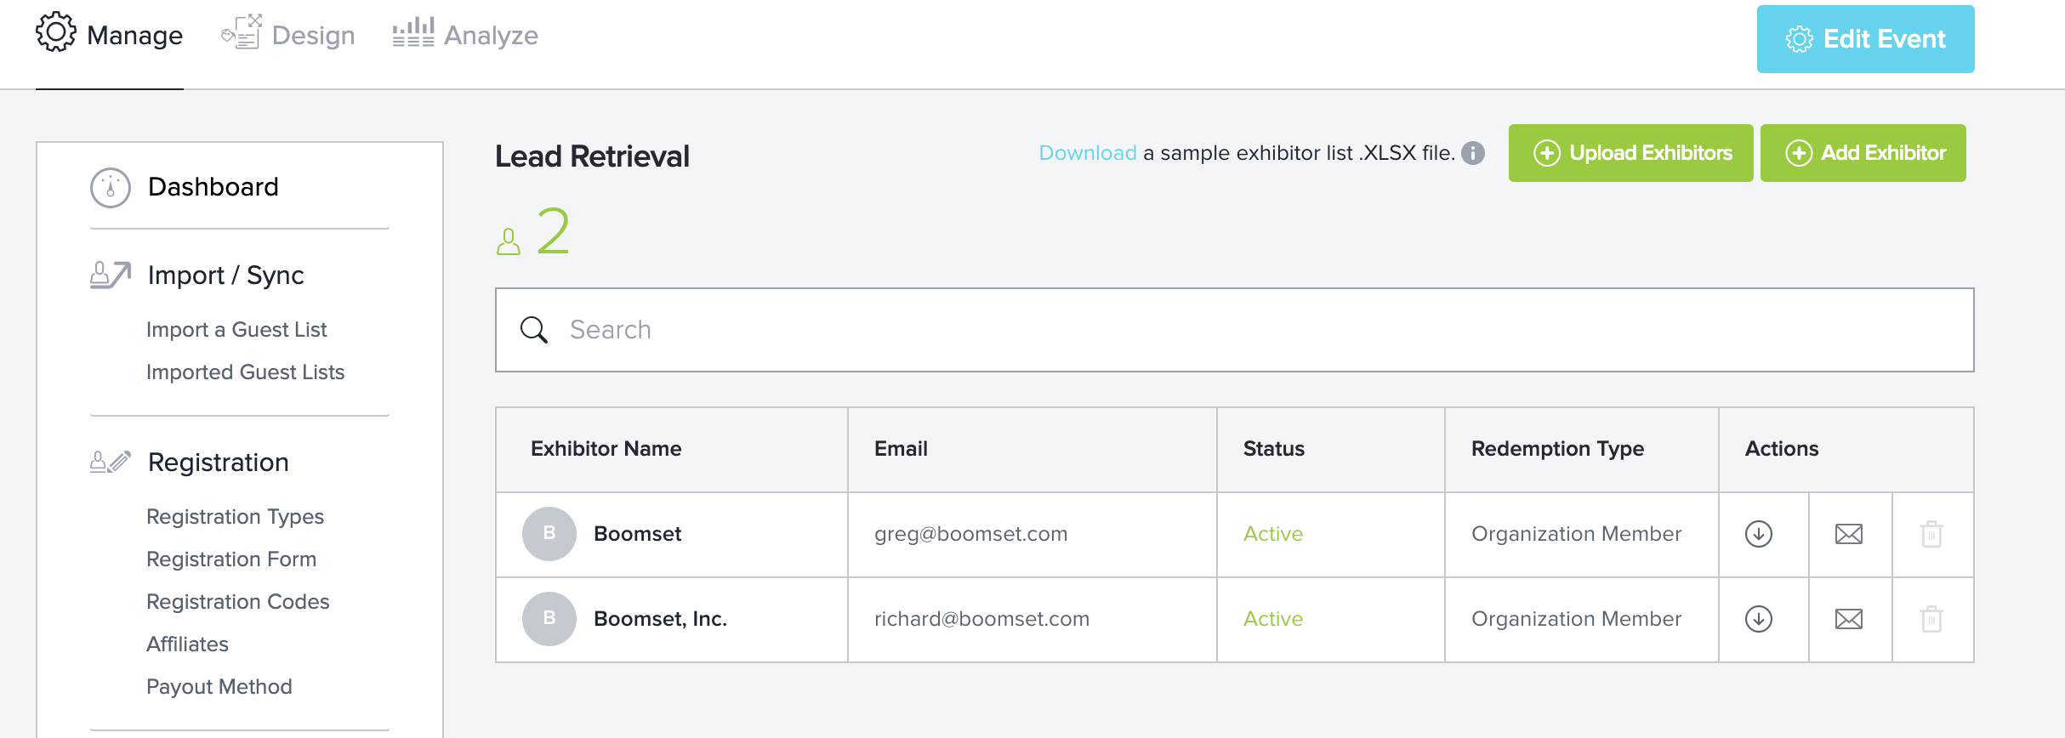The width and height of the screenshot is (2065, 738).
Task: Open Import / Sync section
Action: pos(225,275)
